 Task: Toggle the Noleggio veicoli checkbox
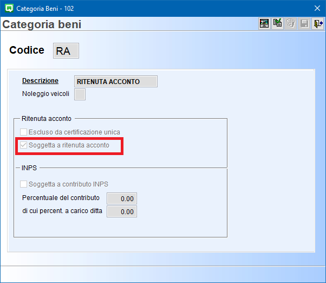click(80, 94)
